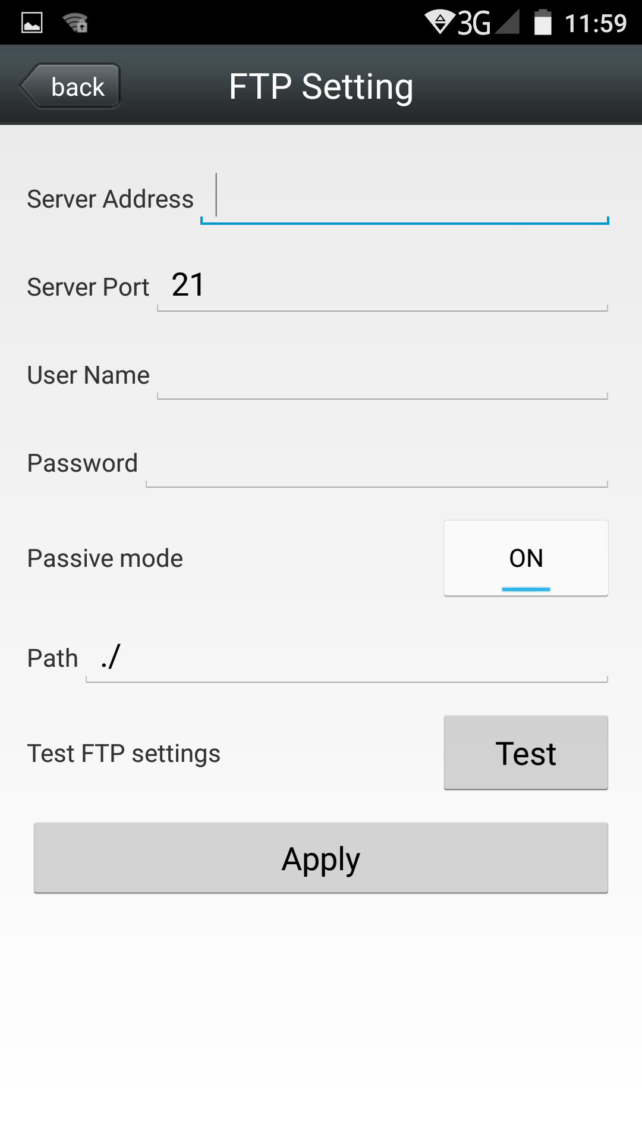
Task: Tap the picture notification icon in status bar
Action: [x=32, y=23]
